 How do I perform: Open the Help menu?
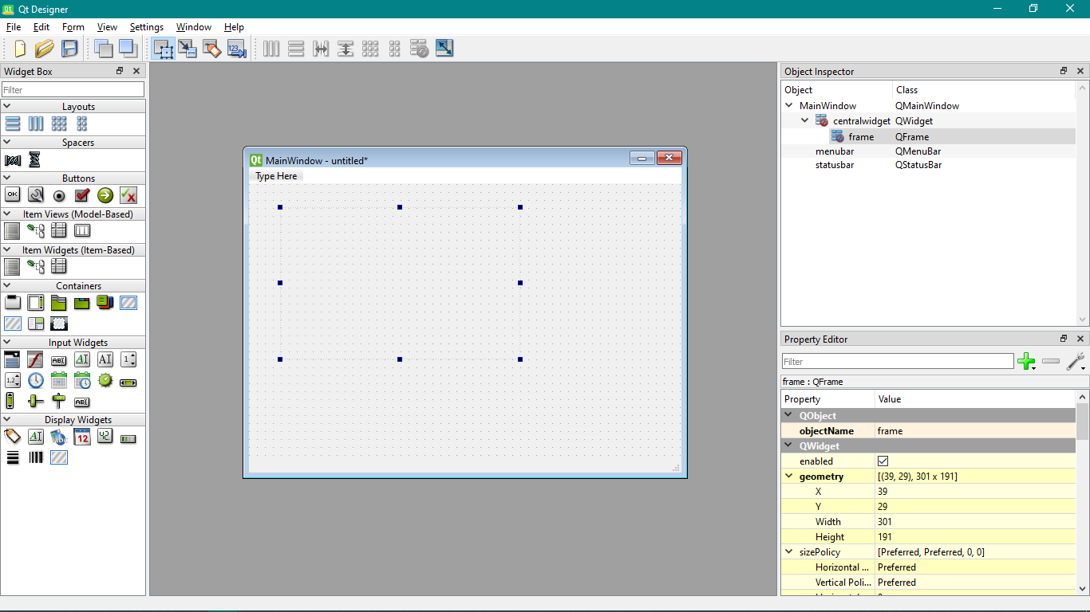[234, 27]
